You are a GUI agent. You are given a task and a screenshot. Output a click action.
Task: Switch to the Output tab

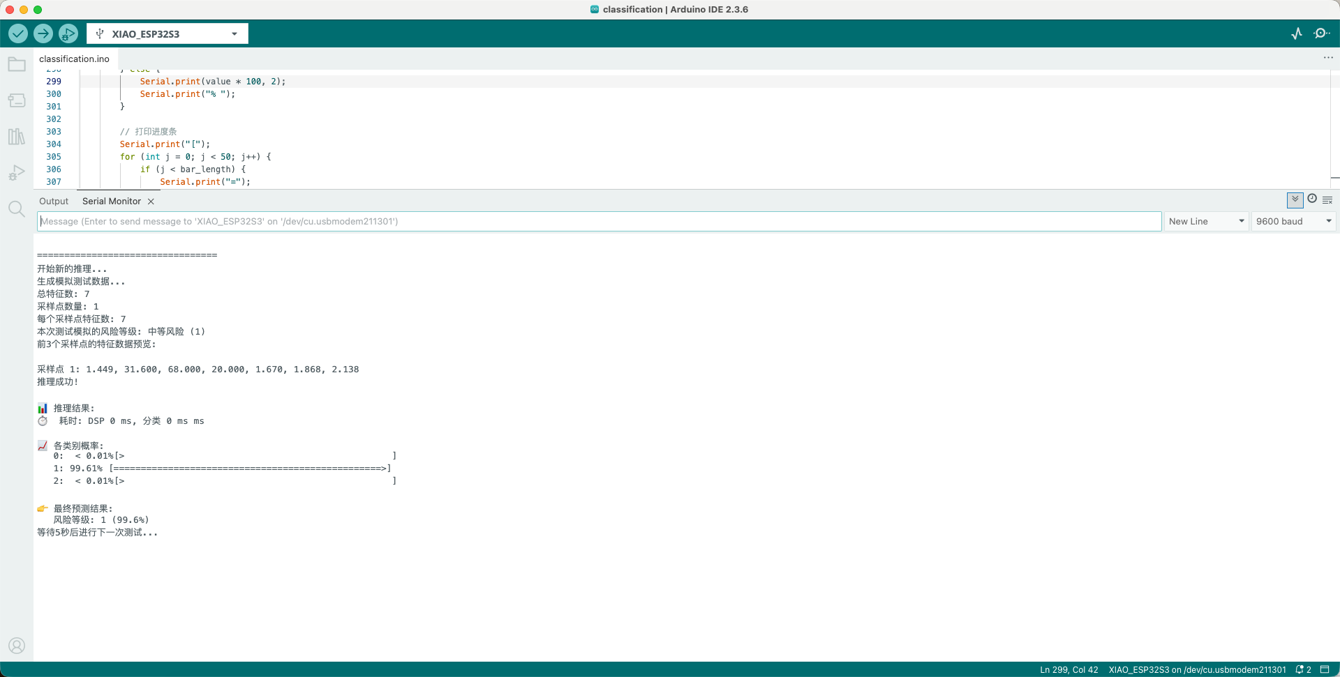[54, 201]
